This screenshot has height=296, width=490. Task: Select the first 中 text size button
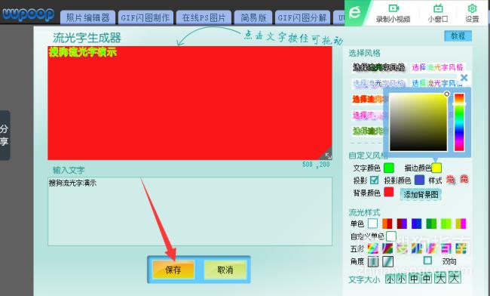(x=414, y=278)
